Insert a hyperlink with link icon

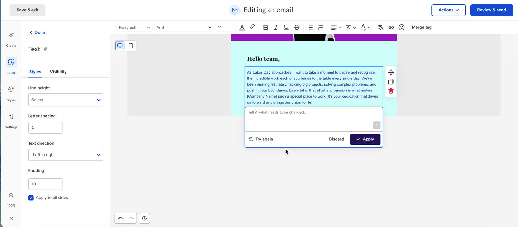click(391, 27)
